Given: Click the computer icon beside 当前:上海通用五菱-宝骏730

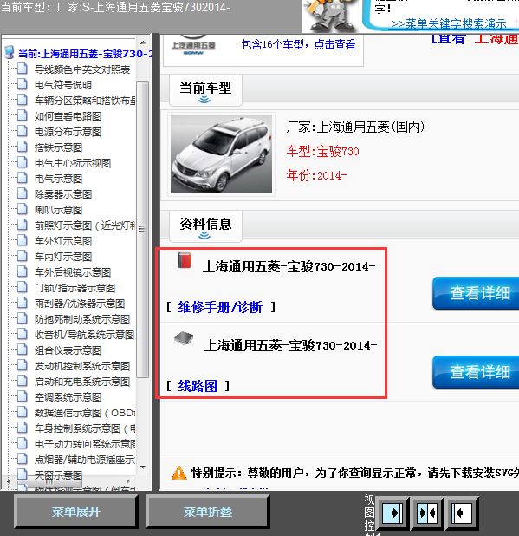Looking at the screenshot, I should coord(10,53).
